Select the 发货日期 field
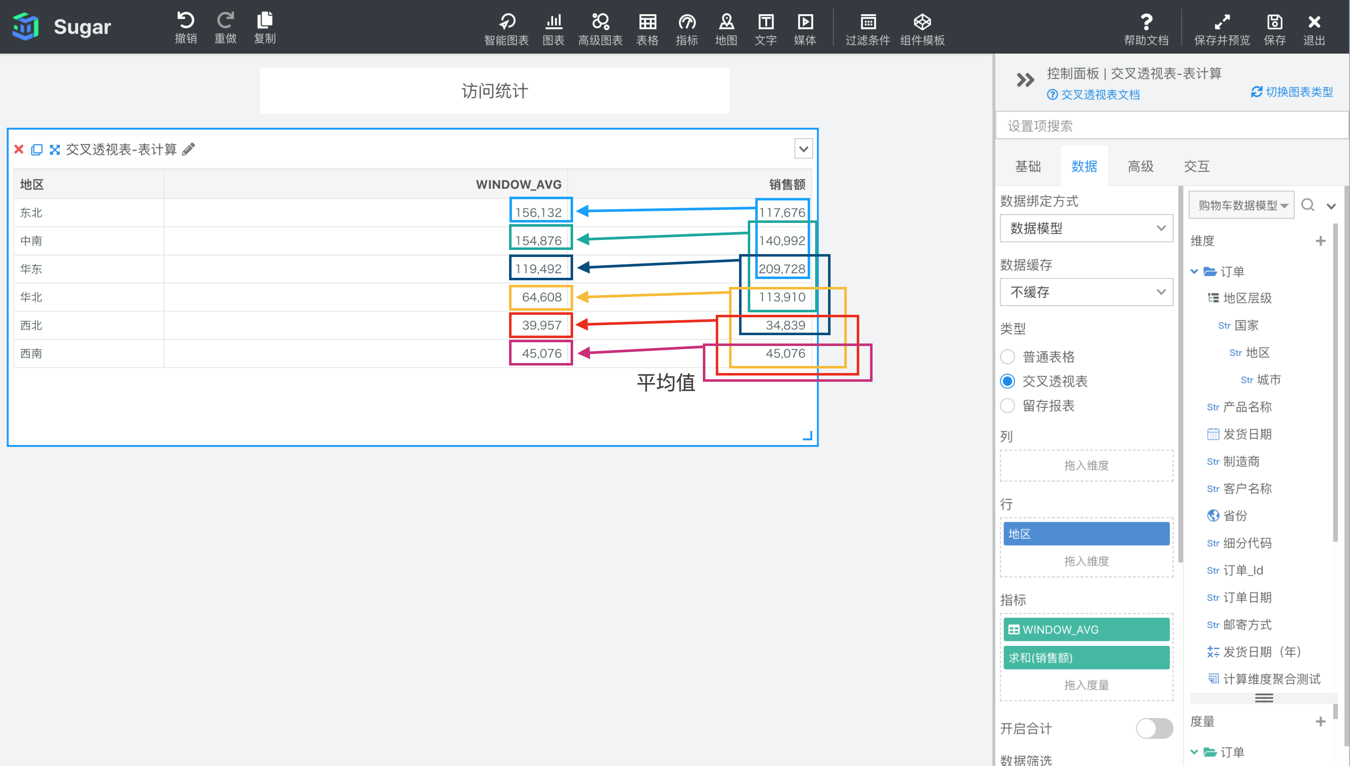 [x=1239, y=435]
